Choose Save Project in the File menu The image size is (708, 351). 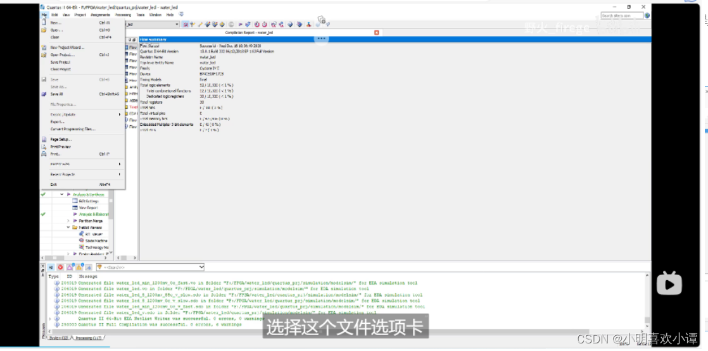pyautogui.click(x=82, y=62)
